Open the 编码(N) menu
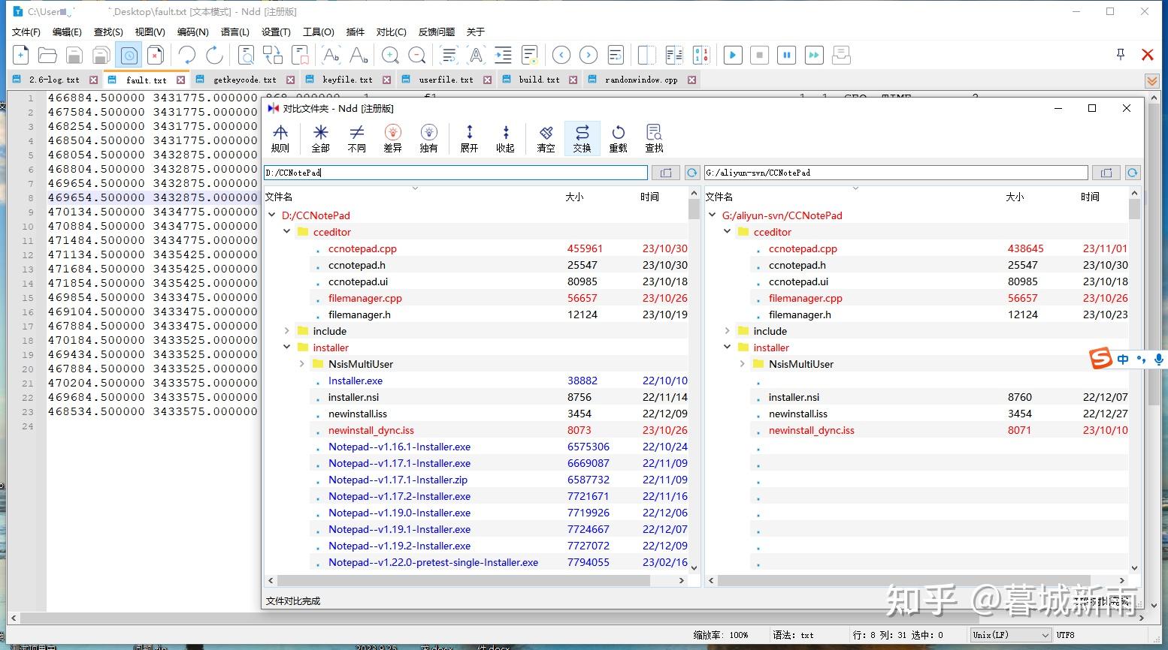The height and width of the screenshot is (650, 1168). [x=192, y=32]
